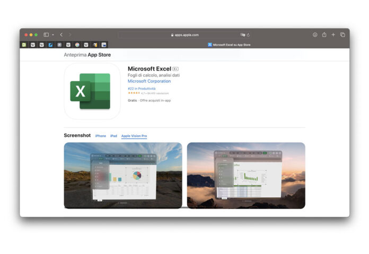Toggle the Safari sidebar icon
This screenshot has height=254, width=369.
point(46,35)
